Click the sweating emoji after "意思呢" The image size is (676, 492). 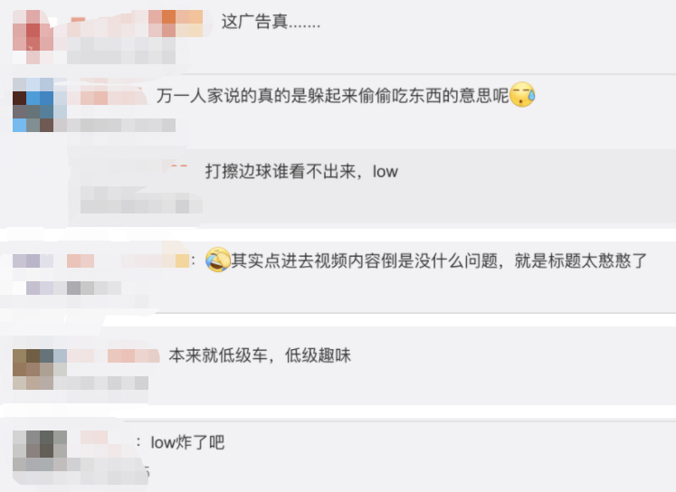522,94
